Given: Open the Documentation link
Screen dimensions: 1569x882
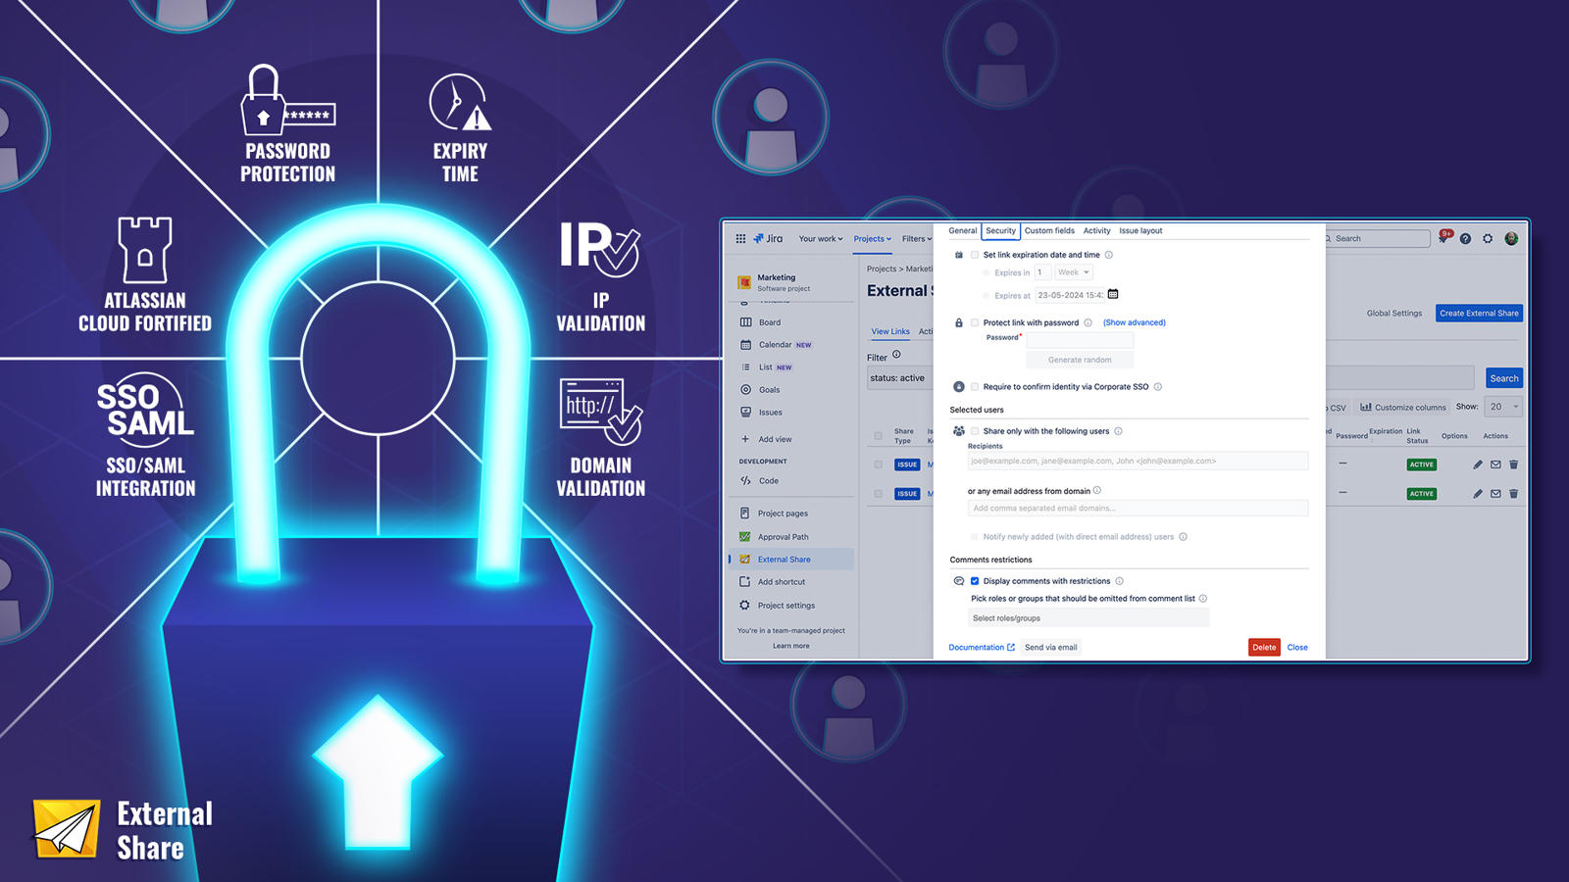Looking at the screenshot, I should (980, 647).
